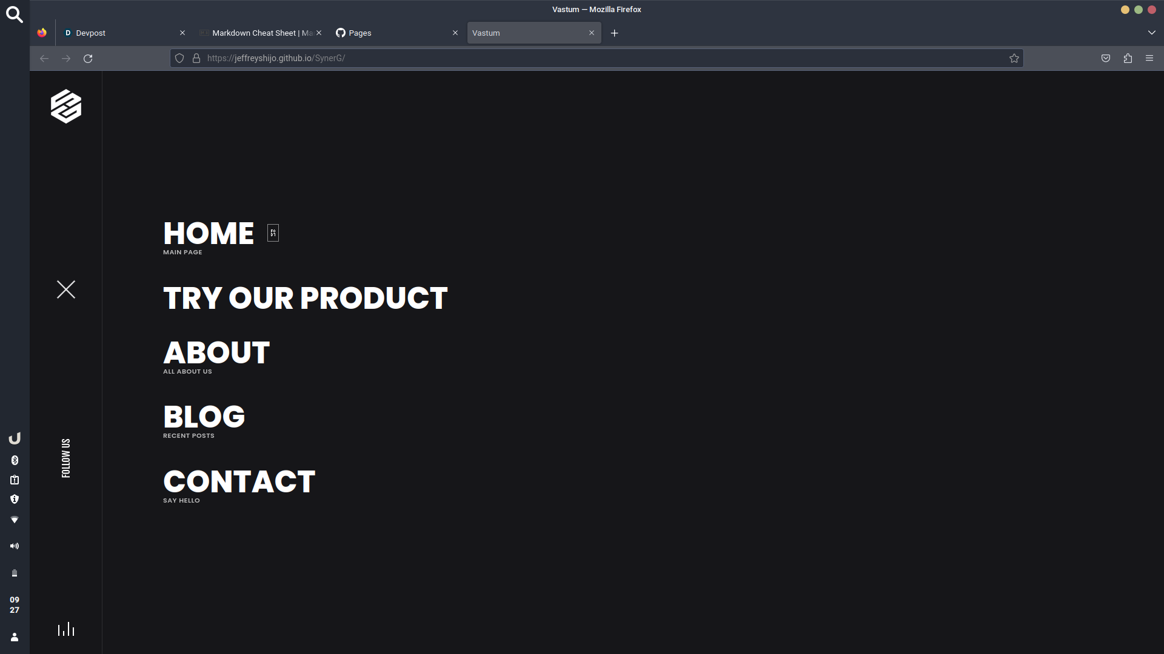1164x654 pixels.
Task: Open the Try Our Product page
Action: (305, 298)
